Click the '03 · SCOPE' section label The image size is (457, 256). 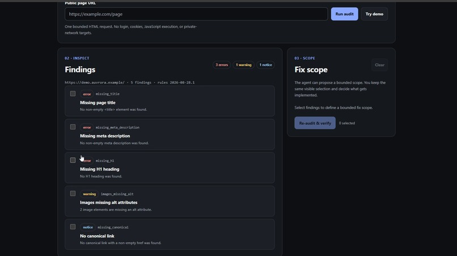[304, 58]
